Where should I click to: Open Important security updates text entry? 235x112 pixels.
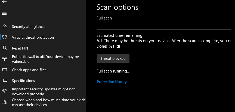[43, 91]
